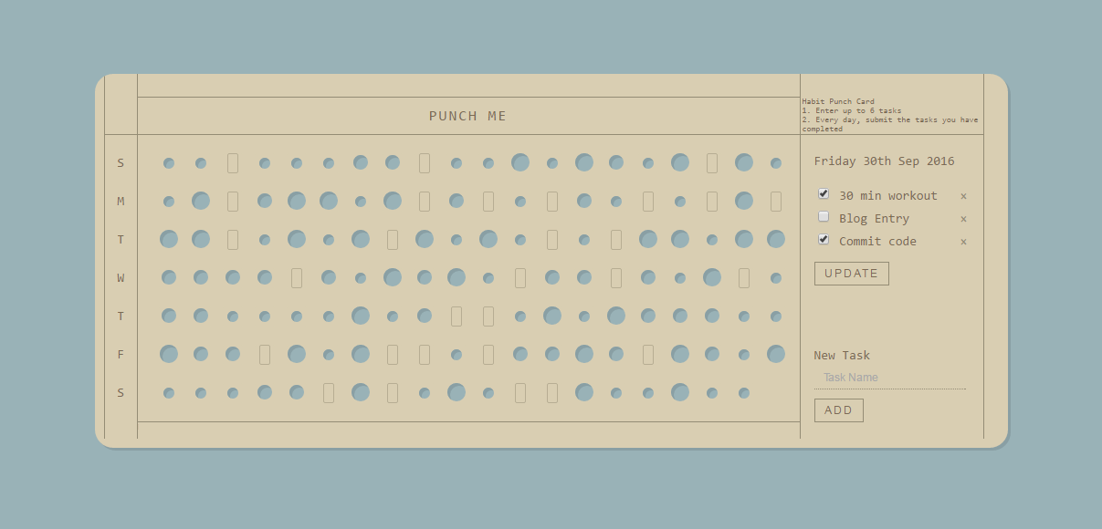Screen dimensions: 1102x529
Task: Click first unpunched slot in Friday row
Action: click(265, 355)
